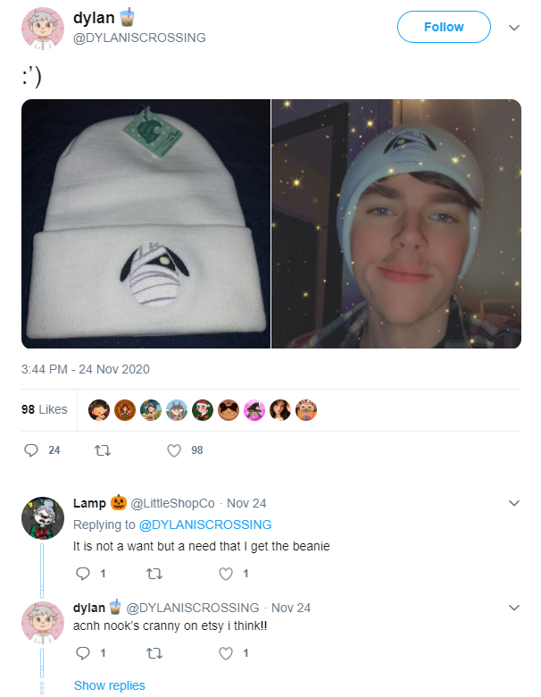This screenshot has width=541, height=697.
Task: Open the @DYLANISCROSSING mention link
Action: 205,525
